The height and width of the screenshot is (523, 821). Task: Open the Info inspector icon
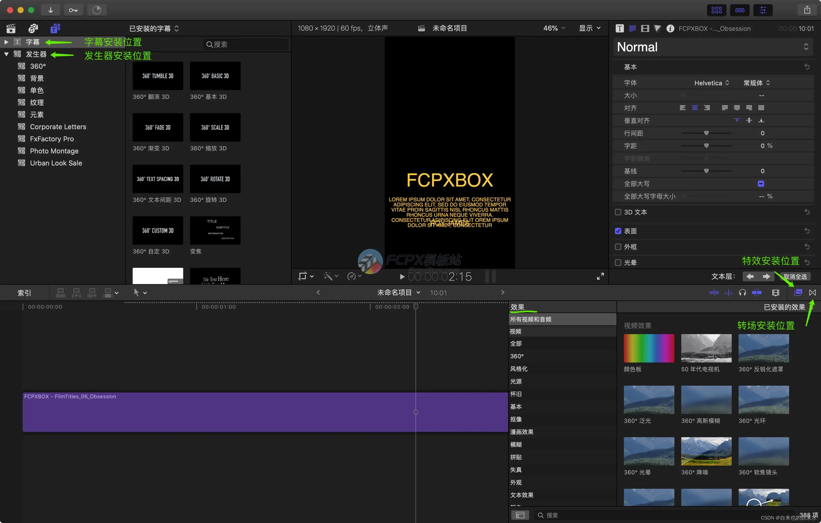point(670,29)
